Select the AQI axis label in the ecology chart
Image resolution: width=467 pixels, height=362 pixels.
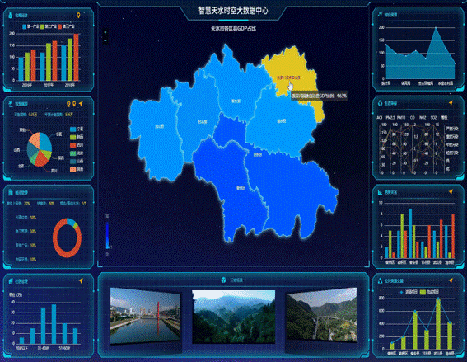point(380,118)
